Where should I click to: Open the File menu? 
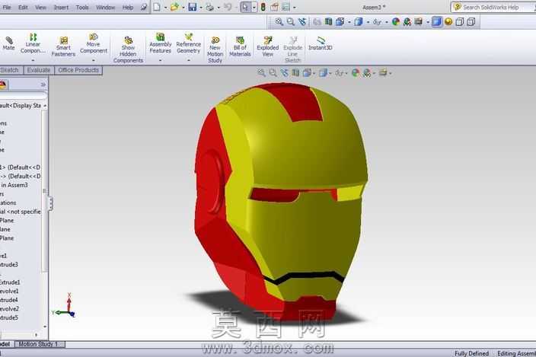7,7
